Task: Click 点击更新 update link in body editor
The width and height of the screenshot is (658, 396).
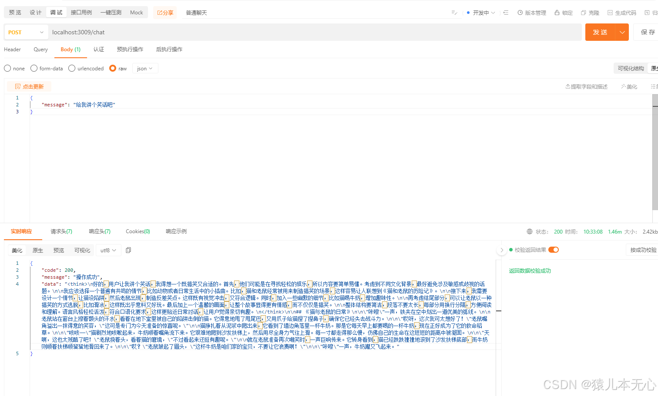Action: click(29, 86)
